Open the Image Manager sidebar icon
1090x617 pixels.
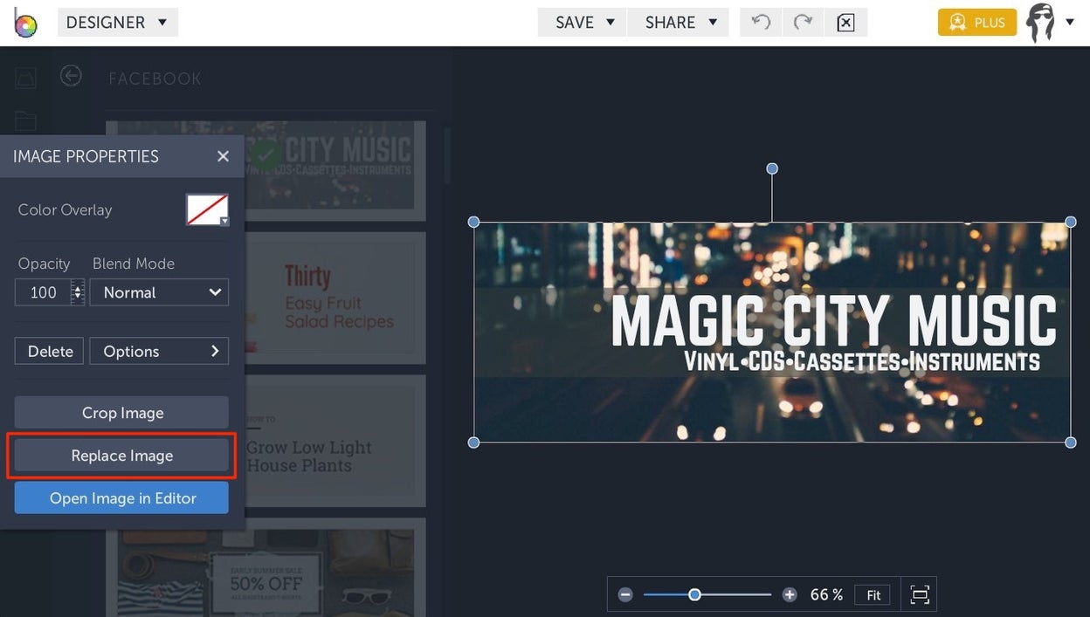coord(25,77)
